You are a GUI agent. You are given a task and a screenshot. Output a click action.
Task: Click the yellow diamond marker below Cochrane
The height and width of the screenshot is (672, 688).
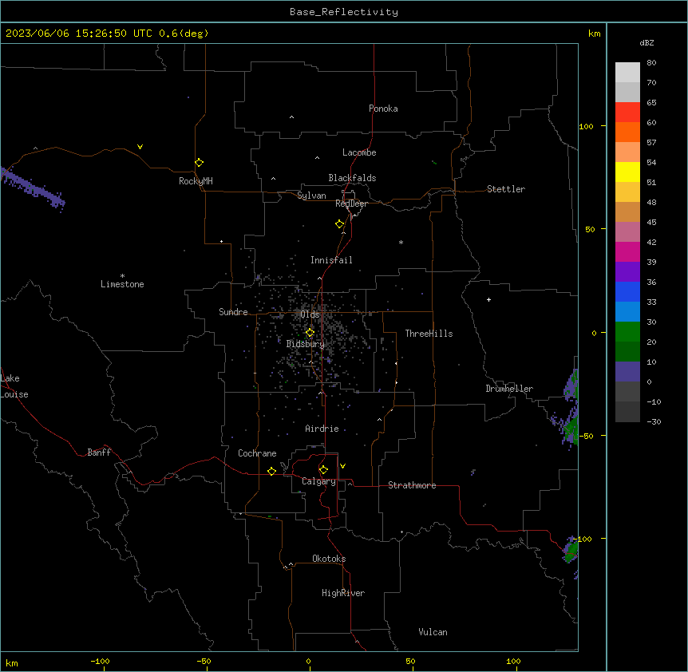pos(271,471)
